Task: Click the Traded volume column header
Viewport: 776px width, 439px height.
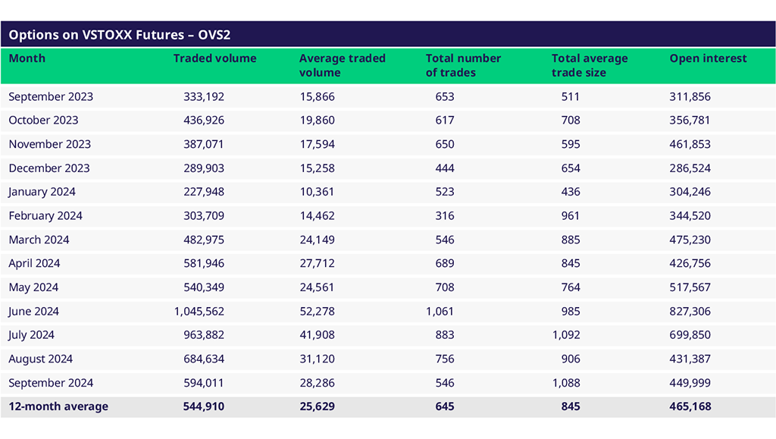Action: (x=214, y=58)
